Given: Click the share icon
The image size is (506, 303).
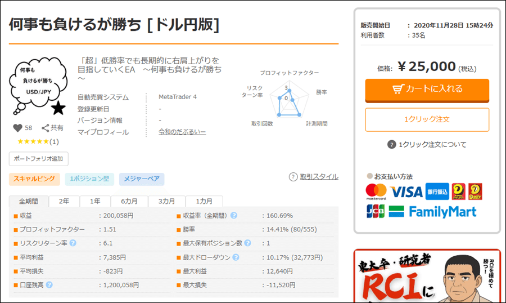Looking at the screenshot, I should click(46, 128).
